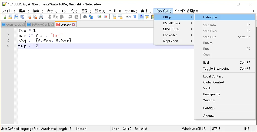Click the Find binoculars icon
The height and width of the screenshot is (132, 257).
point(85,17)
